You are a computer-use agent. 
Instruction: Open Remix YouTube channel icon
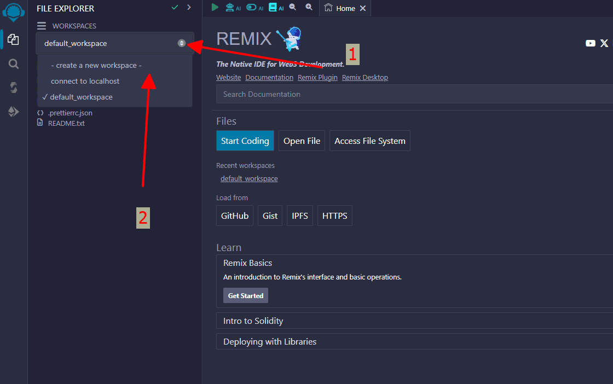click(x=591, y=43)
